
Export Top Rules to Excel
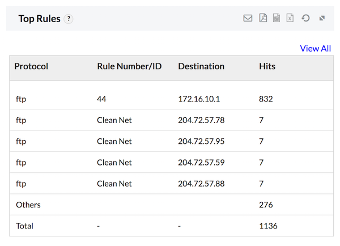click(290, 18)
